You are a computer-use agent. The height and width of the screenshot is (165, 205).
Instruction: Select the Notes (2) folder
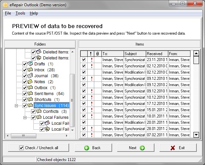pyautogui.click(x=44, y=82)
